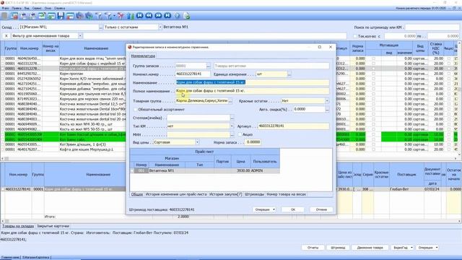This screenshot has height=260, width=462.
Task: Switch to Закрытые карточки tab
Action: (53, 226)
